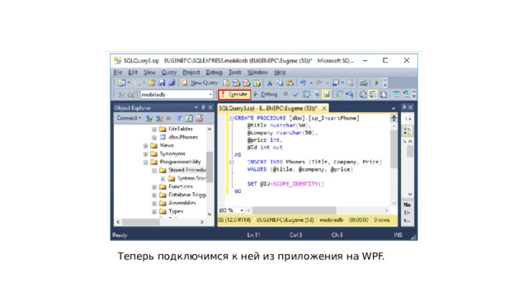Click Connect Object Explorer icon

[148, 118]
